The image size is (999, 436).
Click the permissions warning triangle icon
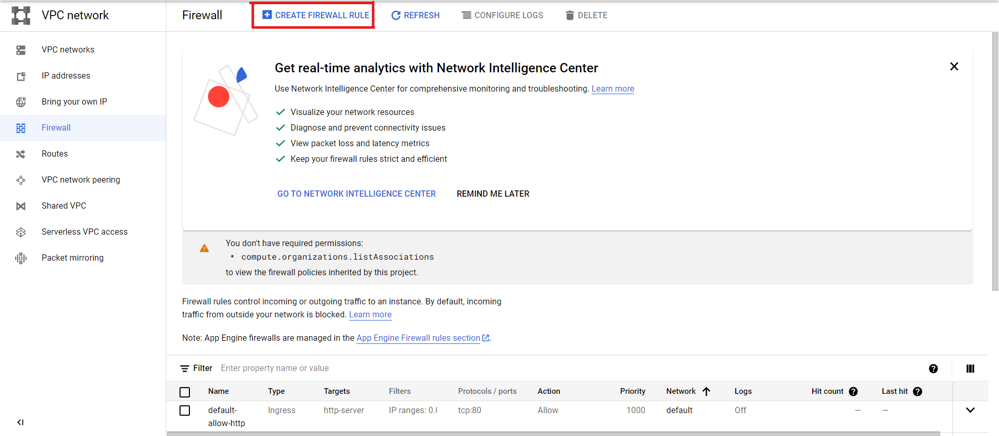pyautogui.click(x=204, y=248)
